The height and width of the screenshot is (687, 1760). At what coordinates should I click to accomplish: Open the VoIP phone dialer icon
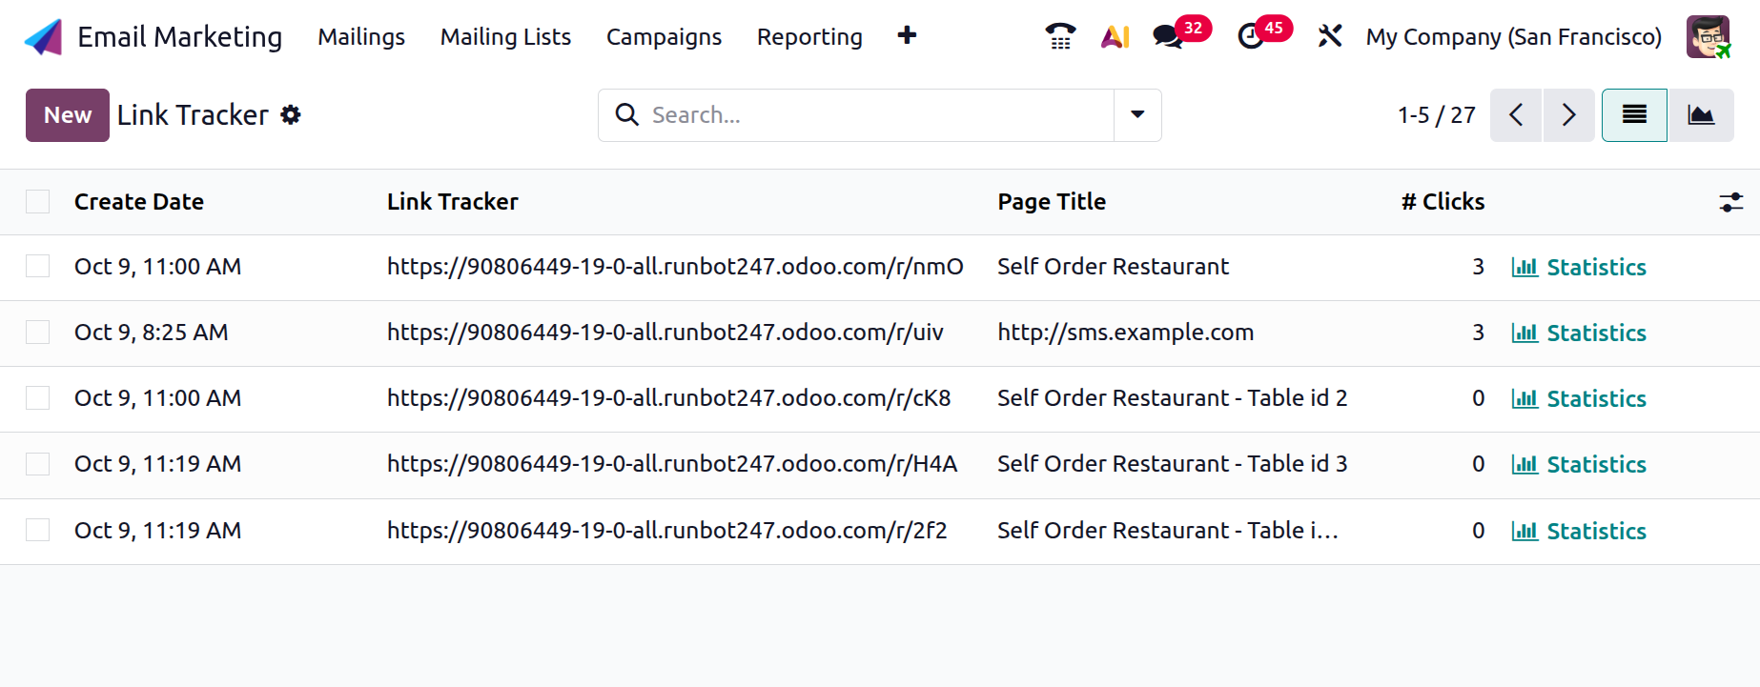[x=1060, y=36]
